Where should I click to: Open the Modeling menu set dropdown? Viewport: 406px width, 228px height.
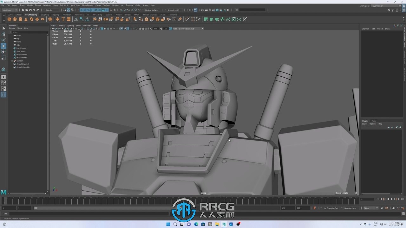click(10, 10)
